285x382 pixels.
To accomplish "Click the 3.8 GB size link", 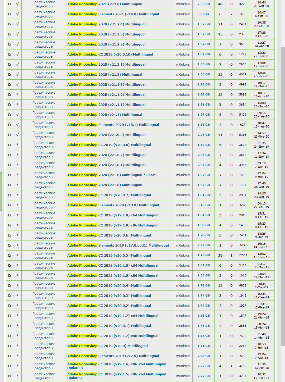I will pos(204,14).
